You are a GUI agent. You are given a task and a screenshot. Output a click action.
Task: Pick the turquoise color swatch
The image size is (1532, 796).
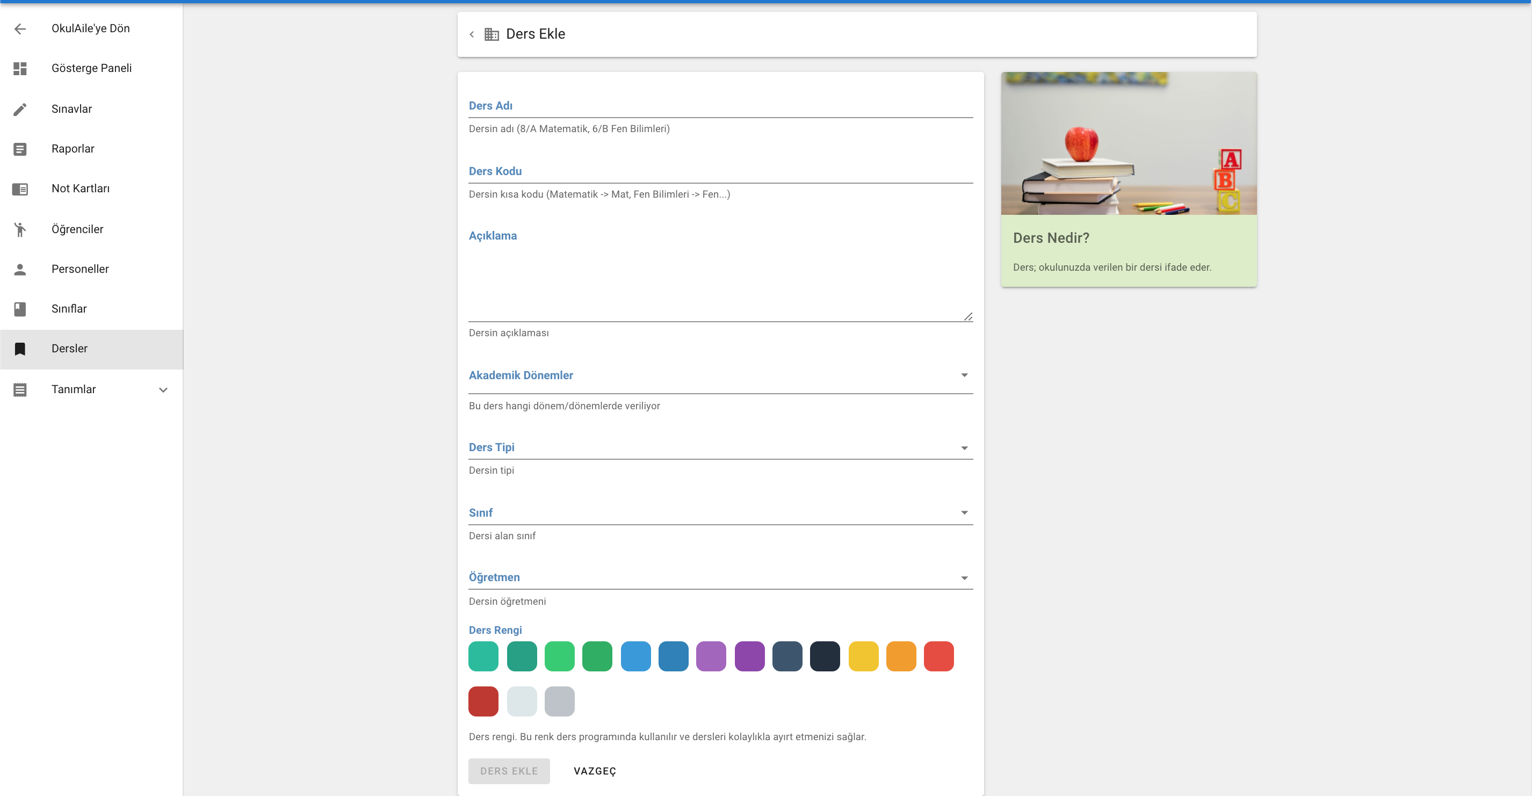pyautogui.click(x=483, y=656)
